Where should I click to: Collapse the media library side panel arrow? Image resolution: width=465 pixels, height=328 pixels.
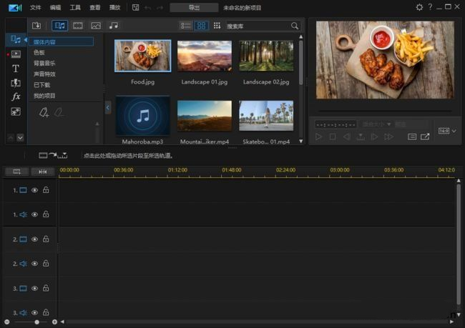click(108, 107)
